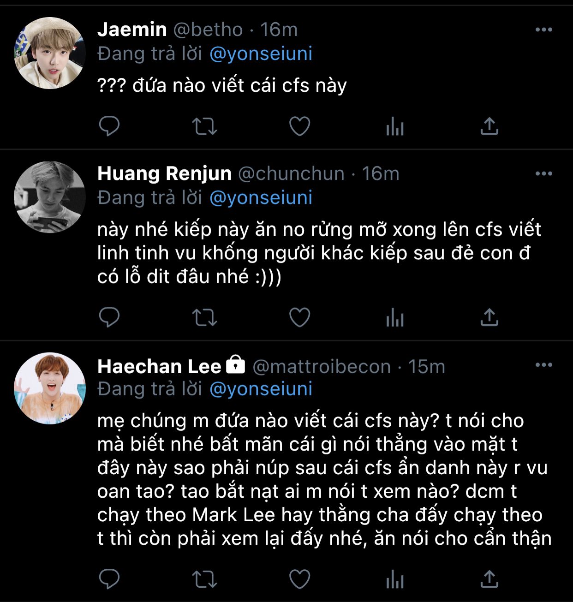Like Huang Renjun's tweet
Image resolution: width=573 pixels, height=602 pixels.
click(299, 317)
